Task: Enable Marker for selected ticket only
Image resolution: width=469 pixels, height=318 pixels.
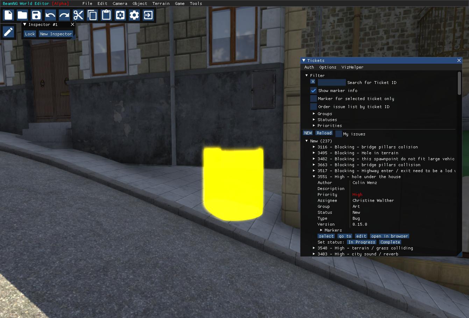Action: click(313, 99)
